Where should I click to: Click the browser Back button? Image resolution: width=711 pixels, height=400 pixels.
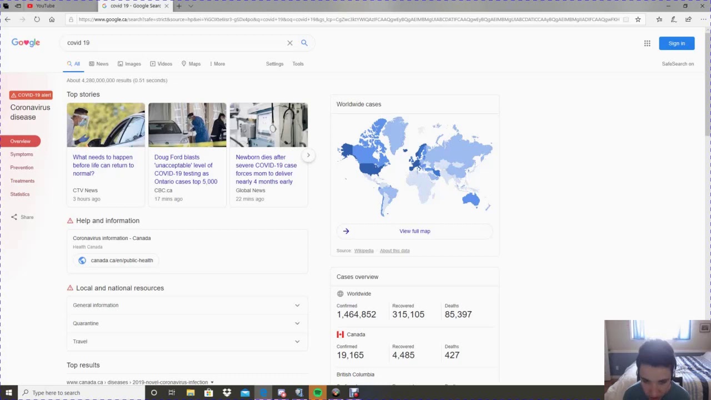[x=8, y=19]
